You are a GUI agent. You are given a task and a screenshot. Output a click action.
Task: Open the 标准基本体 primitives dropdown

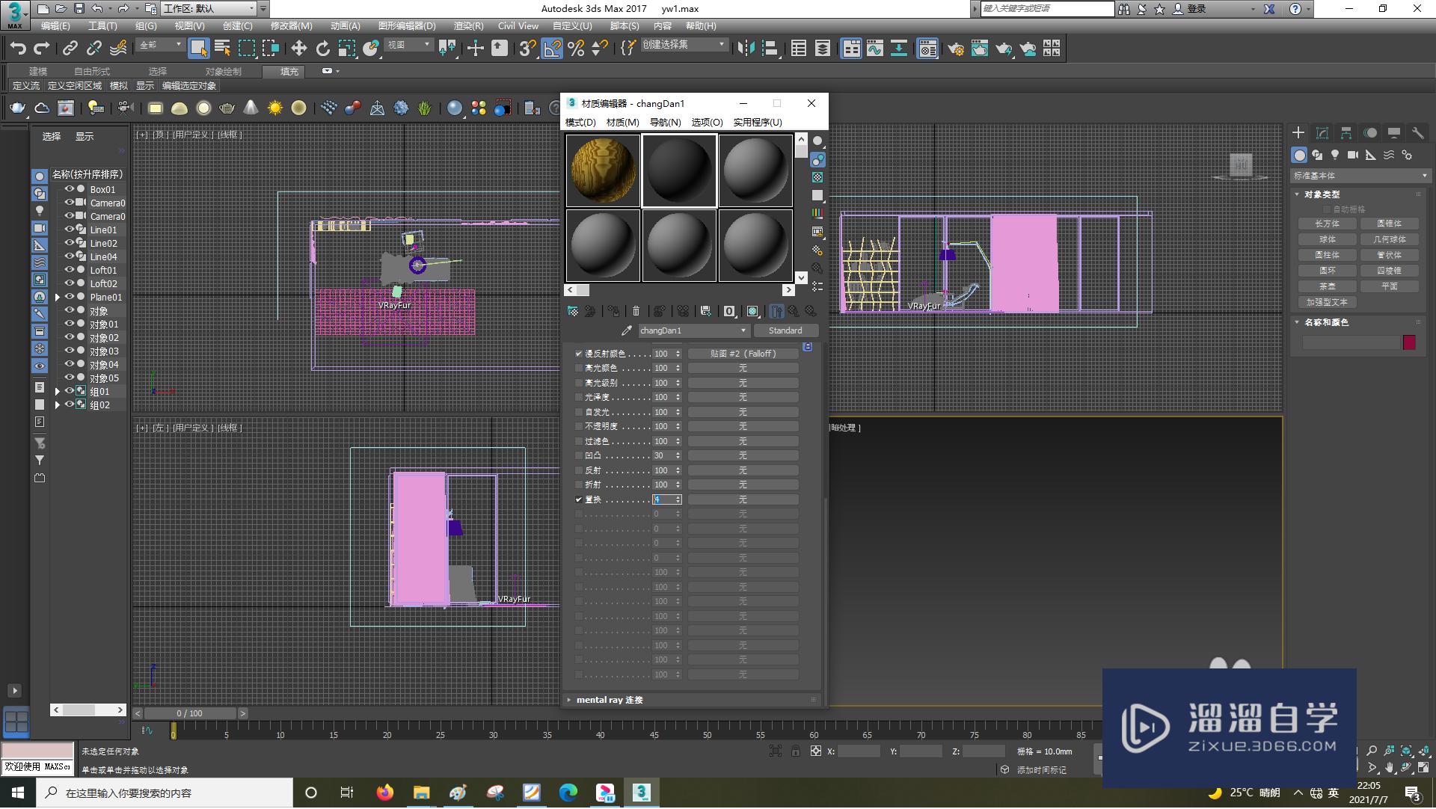click(1360, 176)
